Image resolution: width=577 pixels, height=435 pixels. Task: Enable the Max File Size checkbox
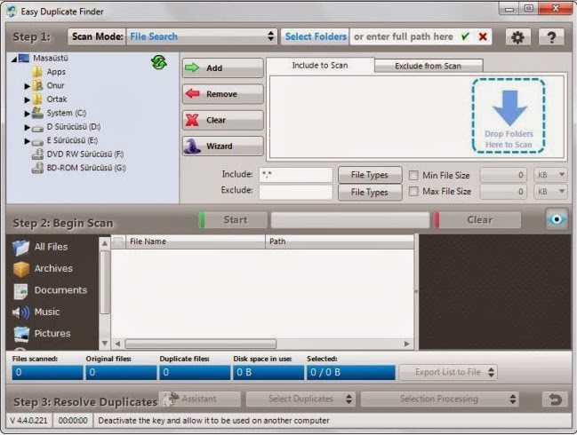413,192
